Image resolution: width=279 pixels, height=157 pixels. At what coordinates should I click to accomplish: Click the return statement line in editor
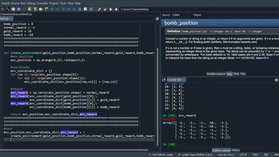(x=54, y=114)
